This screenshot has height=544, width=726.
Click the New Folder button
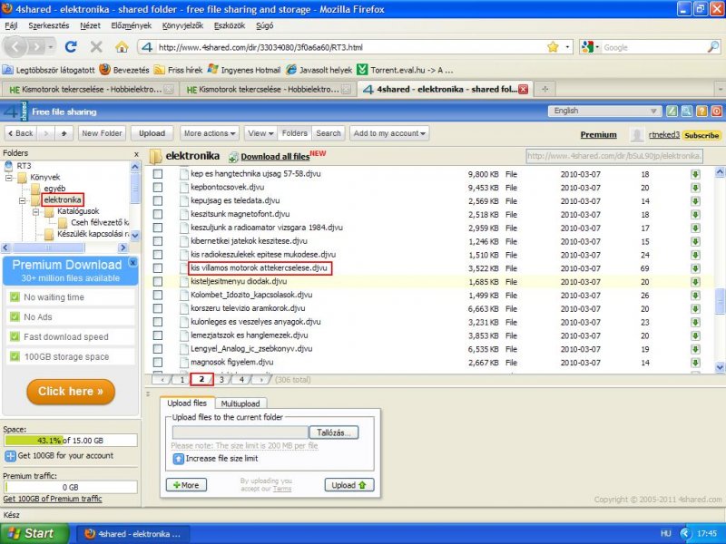102,133
